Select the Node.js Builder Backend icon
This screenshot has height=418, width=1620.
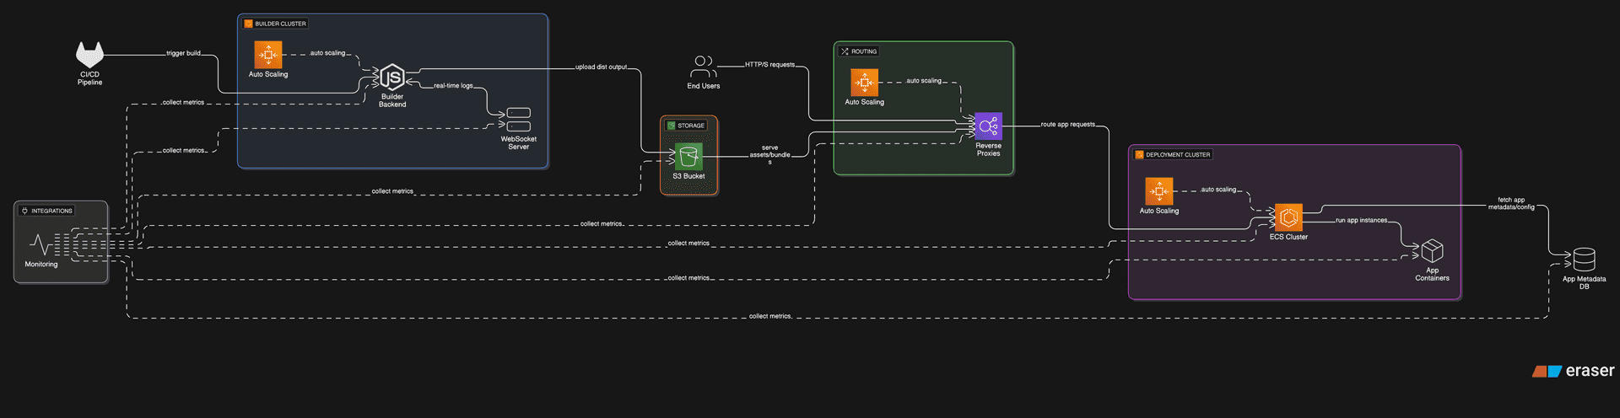(392, 78)
